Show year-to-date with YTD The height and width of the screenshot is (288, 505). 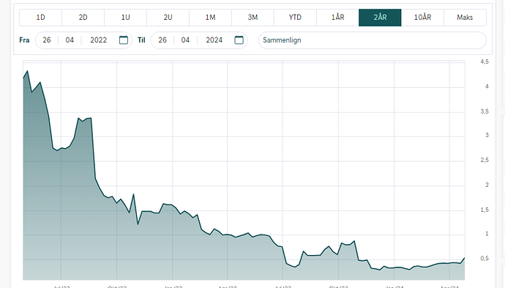pos(295,18)
